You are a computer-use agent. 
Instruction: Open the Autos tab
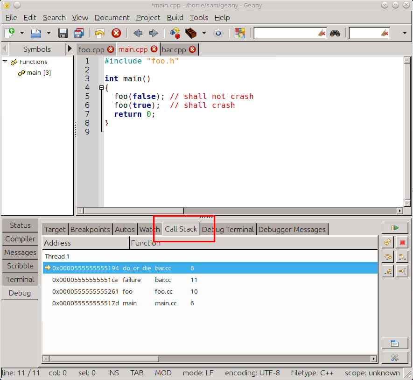coord(125,230)
